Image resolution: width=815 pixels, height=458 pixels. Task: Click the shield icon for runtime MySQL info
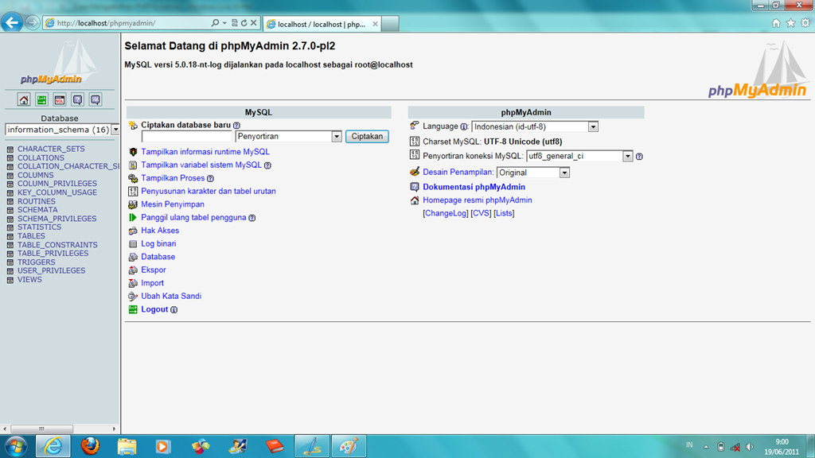[x=133, y=152]
